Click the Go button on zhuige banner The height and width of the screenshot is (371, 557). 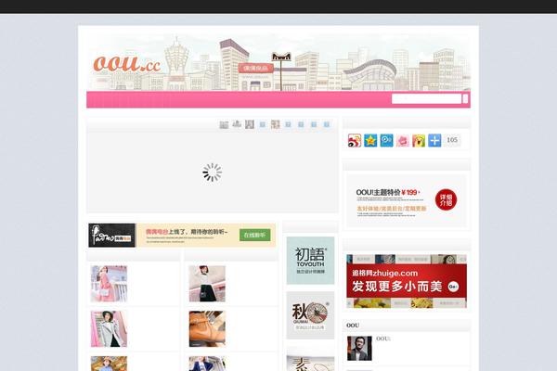pyautogui.click(x=453, y=287)
